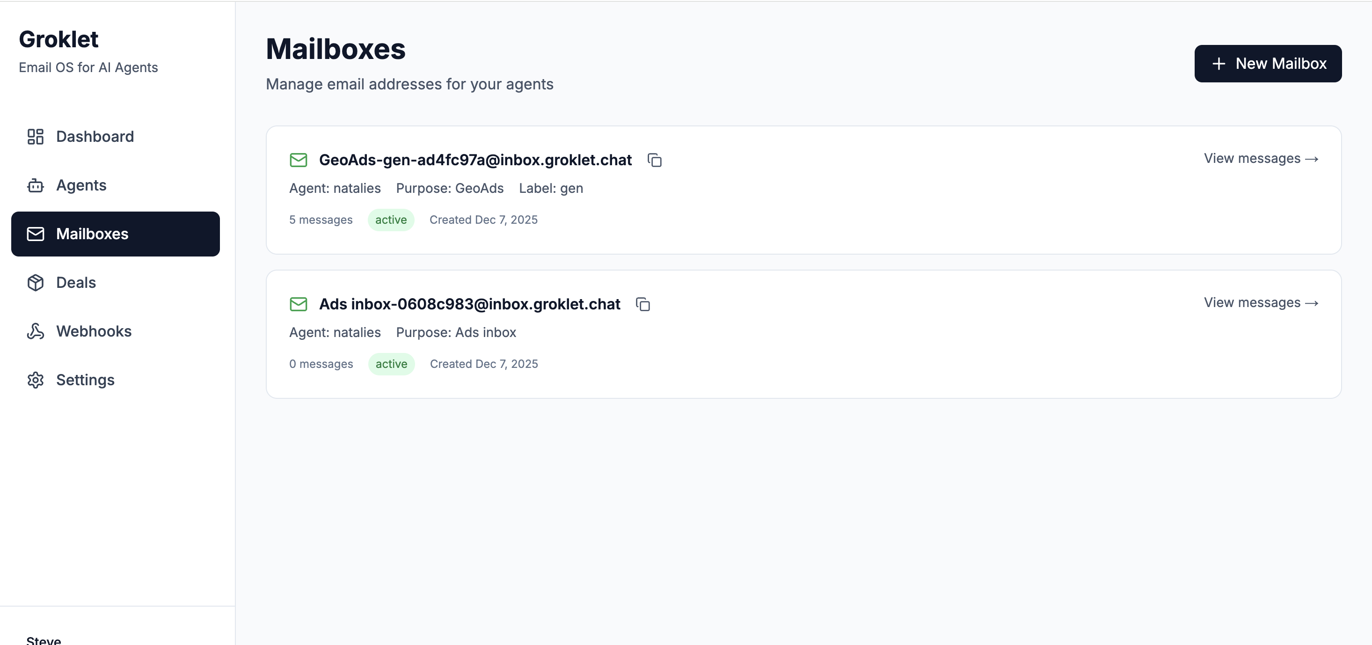
Task: Click the Webhooks icon in sidebar
Action: coord(35,331)
